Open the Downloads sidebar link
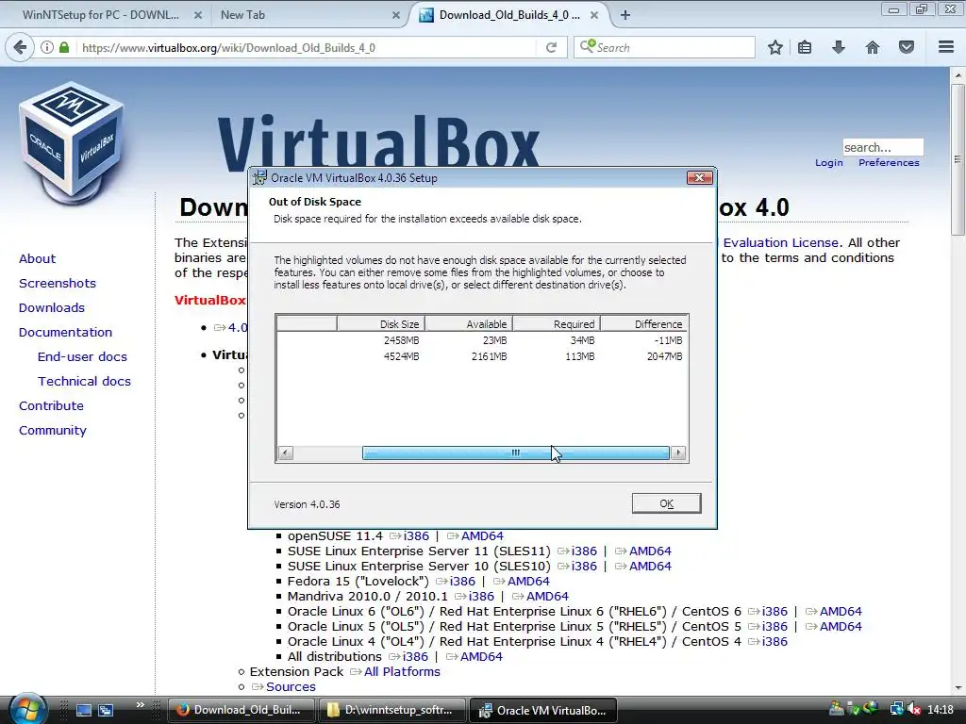The width and height of the screenshot is (966, 724). click(x=52, y=308)
